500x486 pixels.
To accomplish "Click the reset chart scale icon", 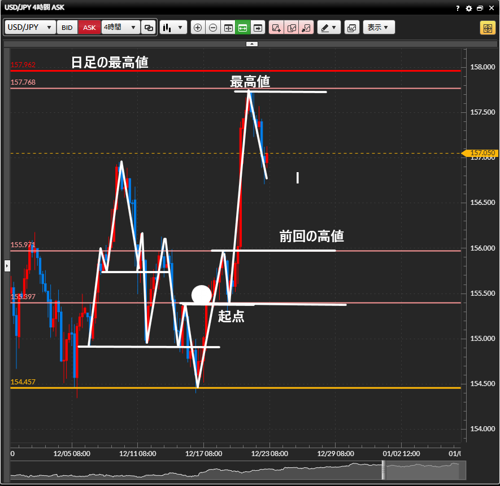I will pos(228,28).
